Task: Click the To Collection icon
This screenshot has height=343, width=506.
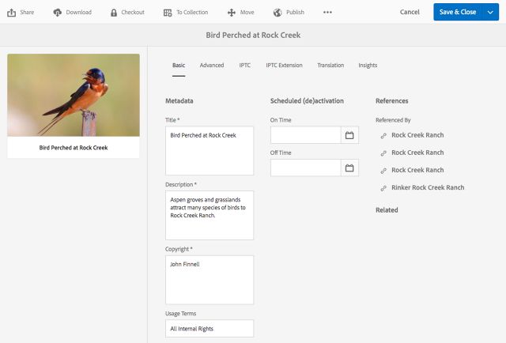Action: 167,13
